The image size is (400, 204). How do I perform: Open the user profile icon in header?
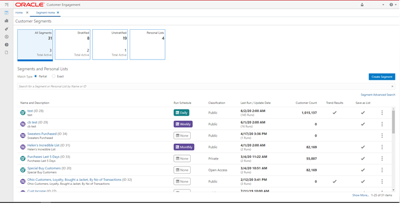362,4
